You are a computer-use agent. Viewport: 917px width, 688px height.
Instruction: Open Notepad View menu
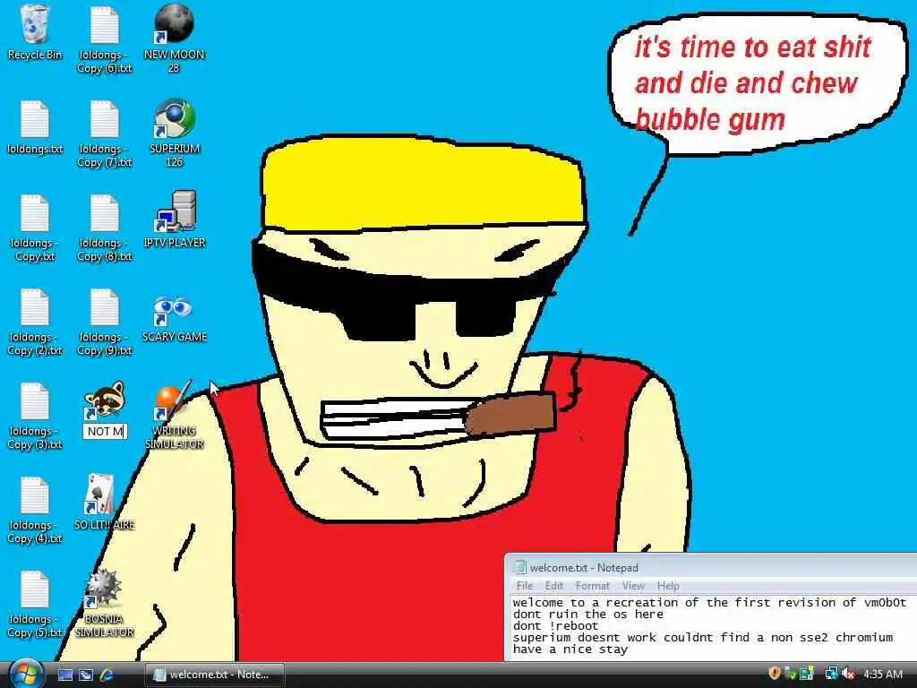point(633,586)
